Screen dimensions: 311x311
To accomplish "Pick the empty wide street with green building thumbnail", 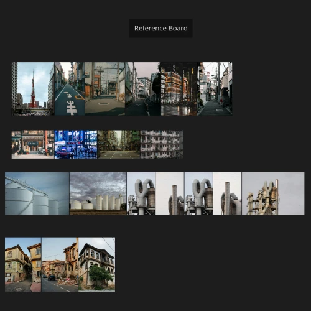I will pos(119,144).
